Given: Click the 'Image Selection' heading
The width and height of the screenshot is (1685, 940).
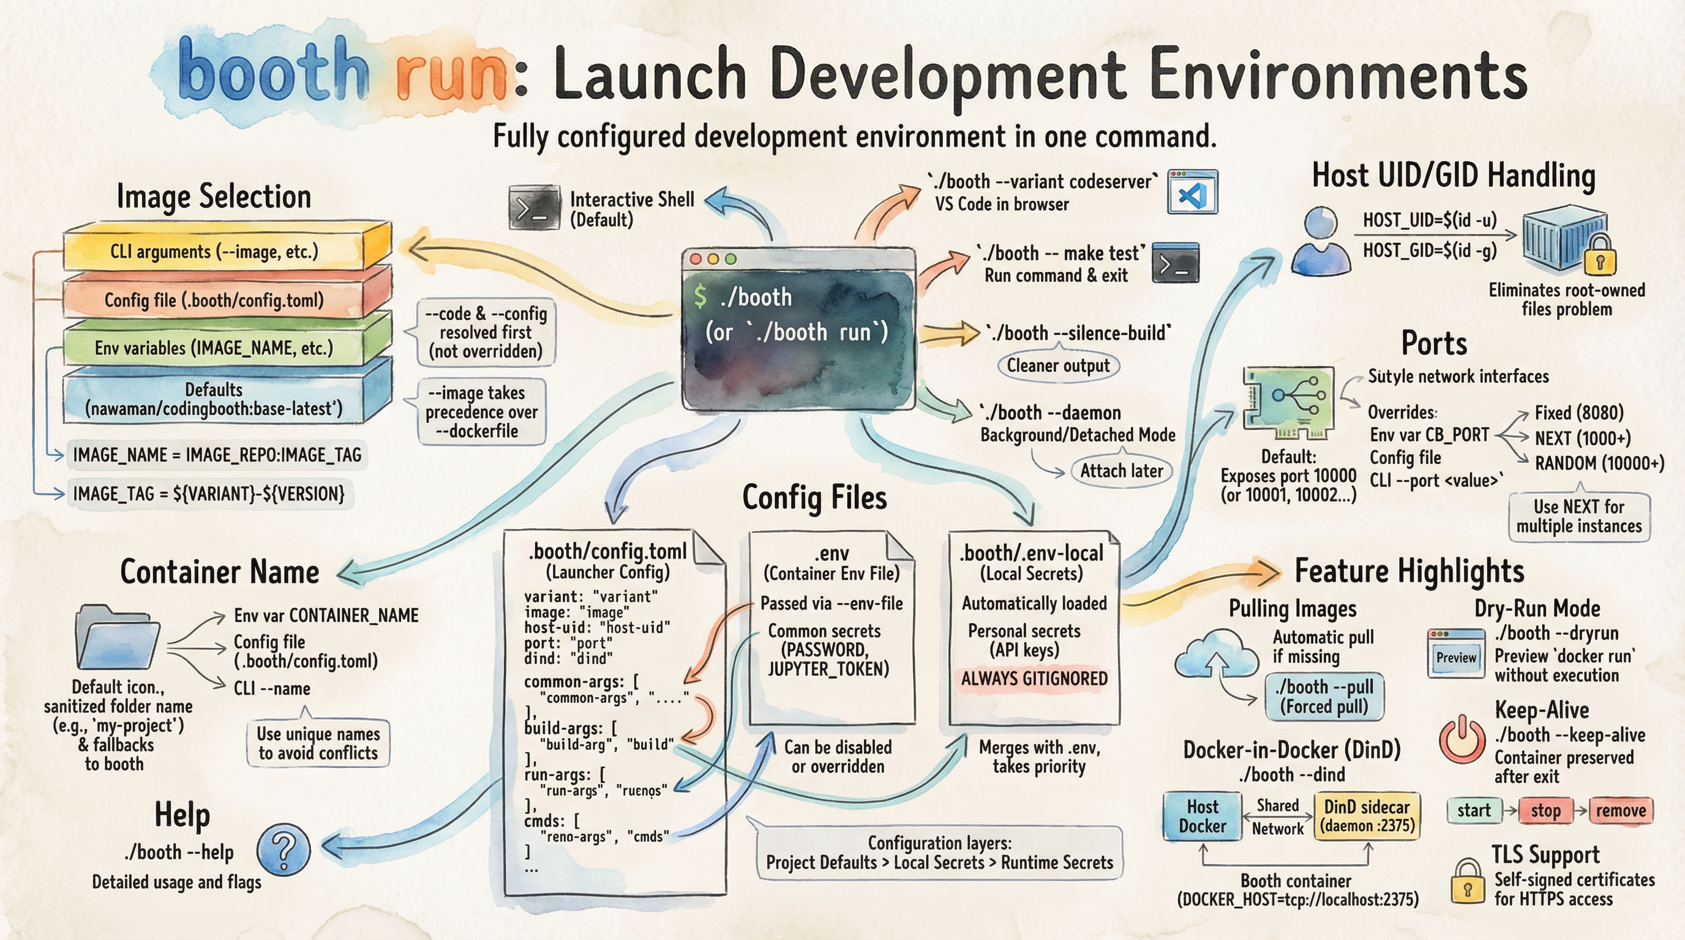Looking at the screenshot, I should 213,196.
